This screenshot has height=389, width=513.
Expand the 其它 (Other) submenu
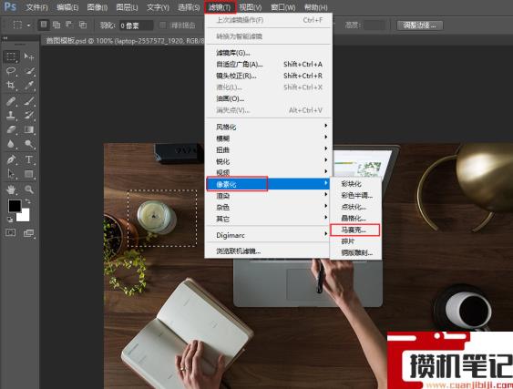click(268, 219)
